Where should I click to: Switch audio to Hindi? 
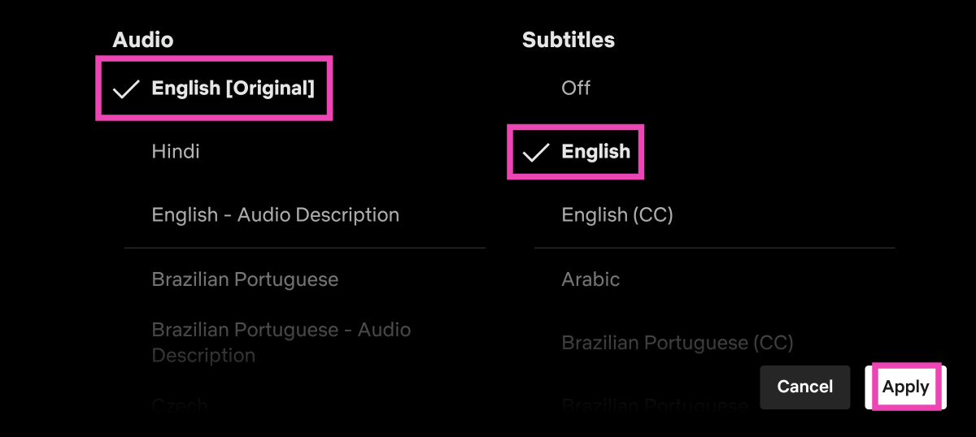coord(176,151)
